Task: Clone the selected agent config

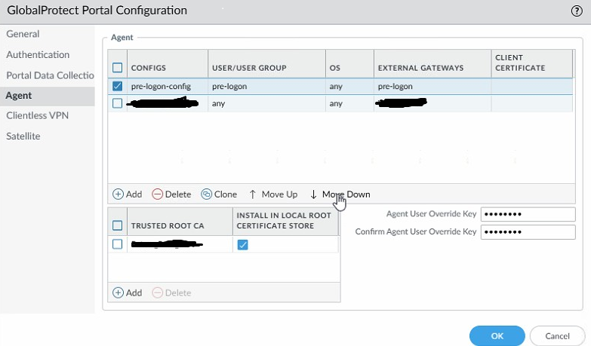Action: point(219,194)
